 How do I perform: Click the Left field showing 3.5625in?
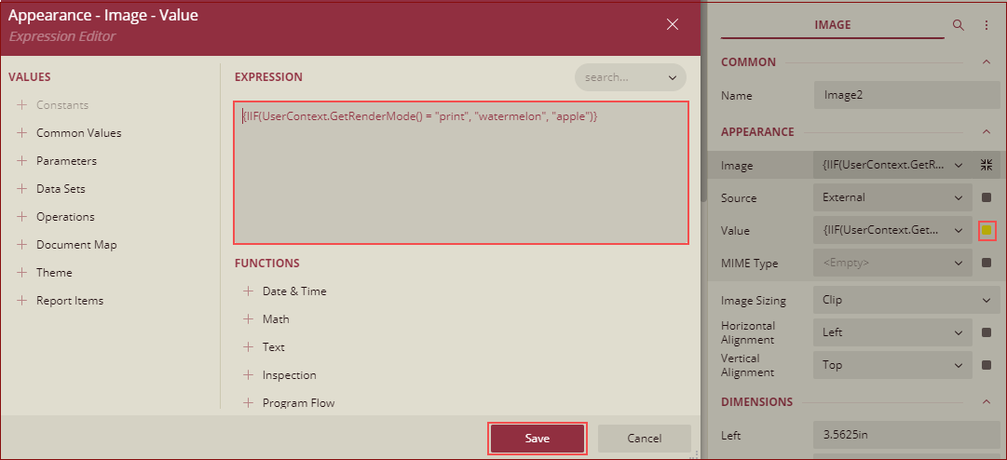[x=906, y=435]
